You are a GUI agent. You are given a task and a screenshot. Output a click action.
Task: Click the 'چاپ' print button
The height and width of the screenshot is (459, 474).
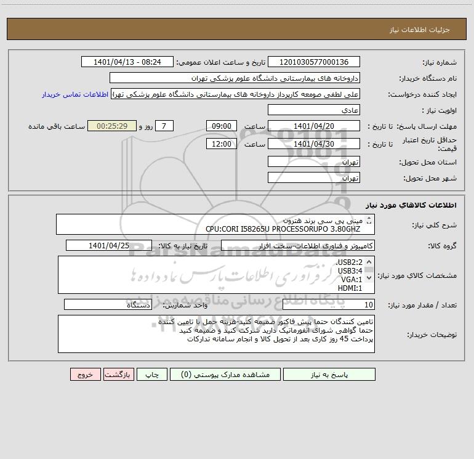click(x=152, y=375)
